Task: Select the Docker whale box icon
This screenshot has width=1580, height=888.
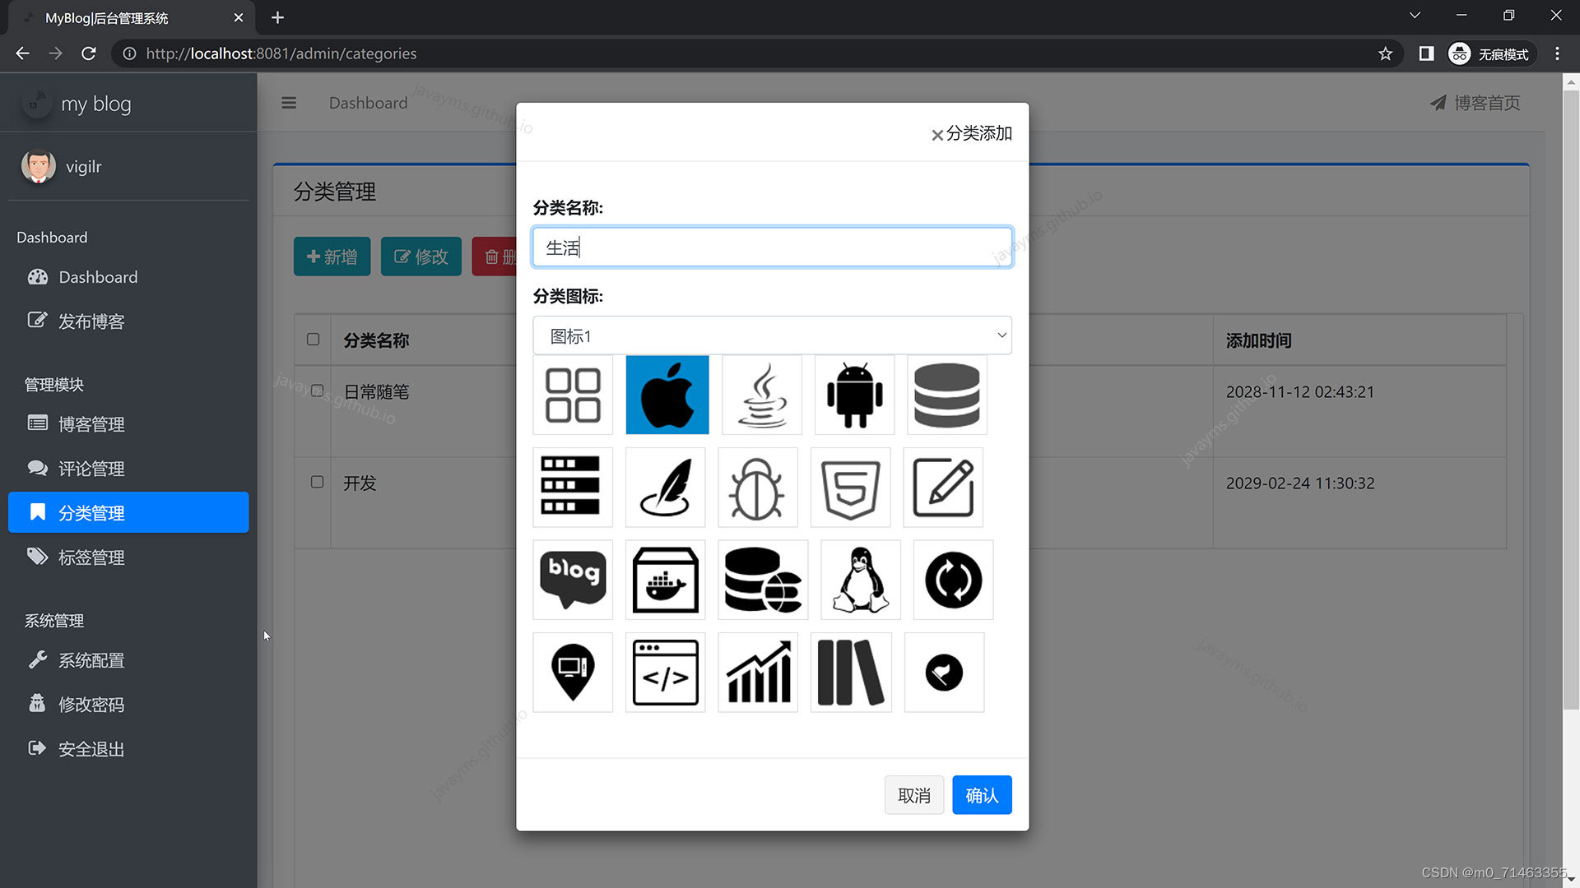Action: pyautogui.click(x=665, y=580)
